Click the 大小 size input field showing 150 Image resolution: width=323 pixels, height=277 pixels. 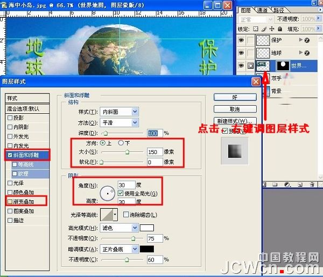point(155,152)
